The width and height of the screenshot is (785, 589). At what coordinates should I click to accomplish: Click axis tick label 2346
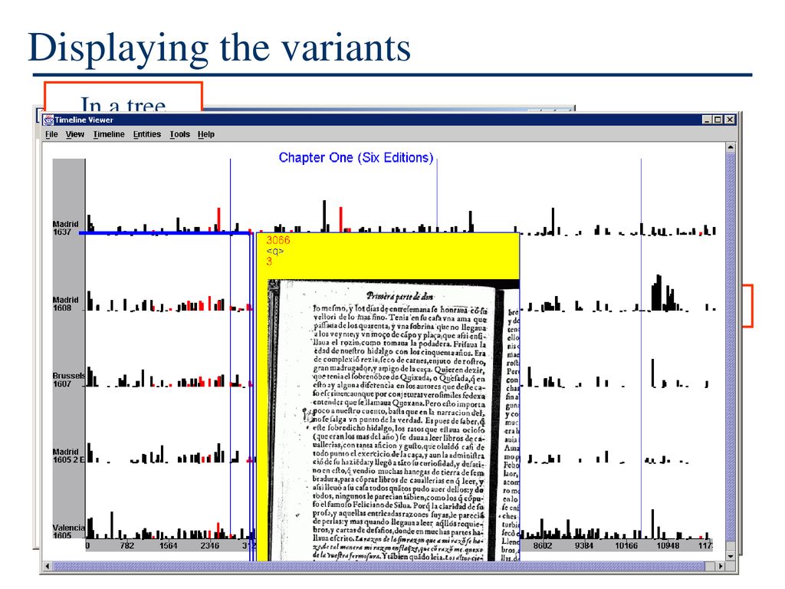pos(210,546)
